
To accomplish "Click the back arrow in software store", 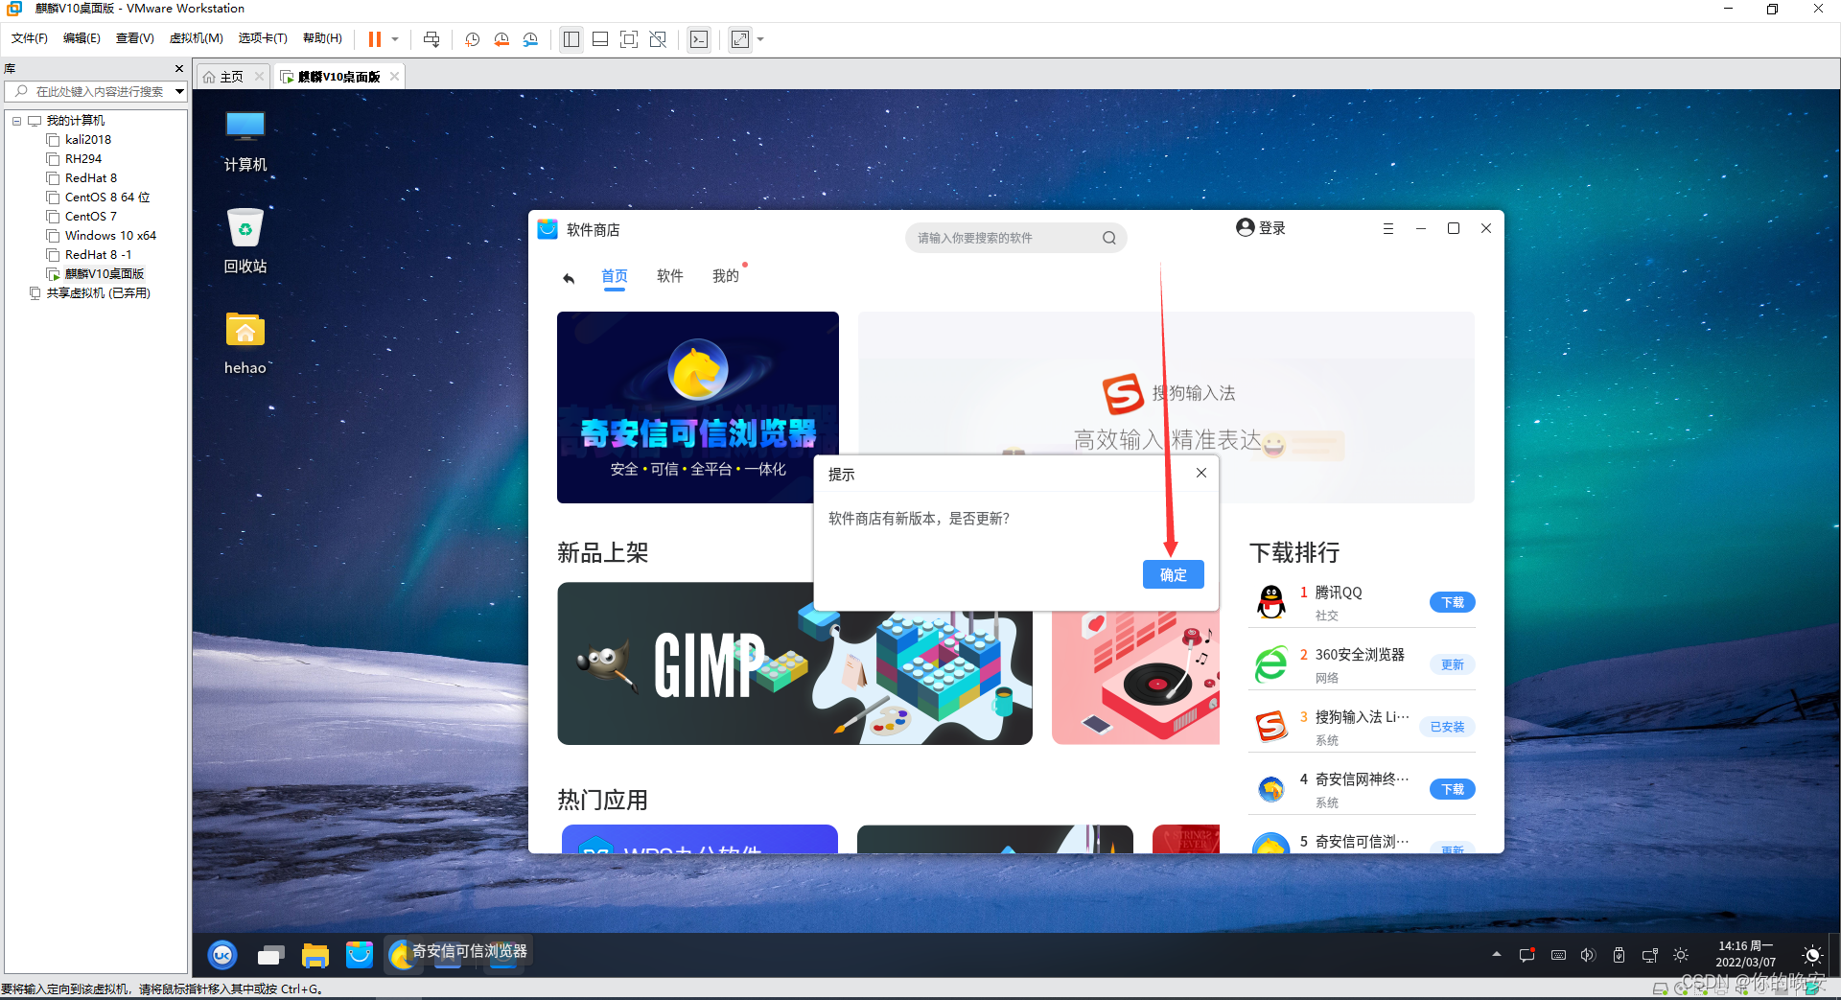I will tap(569, 277).
